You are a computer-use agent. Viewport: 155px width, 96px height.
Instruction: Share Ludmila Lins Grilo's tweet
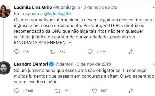point(132,52)
